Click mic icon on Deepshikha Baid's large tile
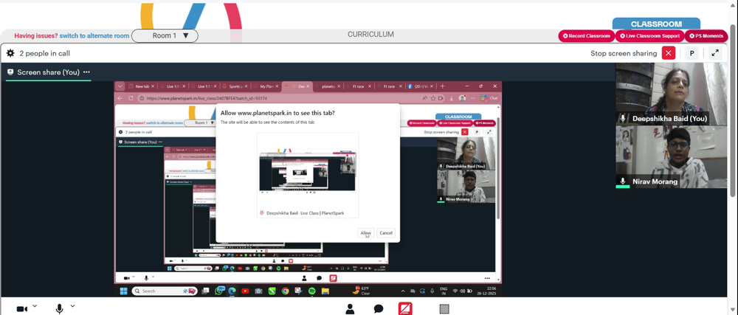 coord(623,119)
